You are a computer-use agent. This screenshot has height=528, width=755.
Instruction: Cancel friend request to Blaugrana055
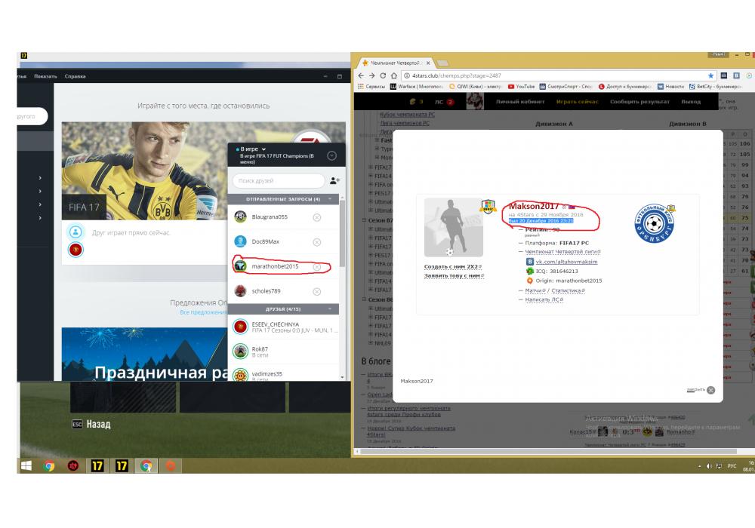click(x=317, y=217)
